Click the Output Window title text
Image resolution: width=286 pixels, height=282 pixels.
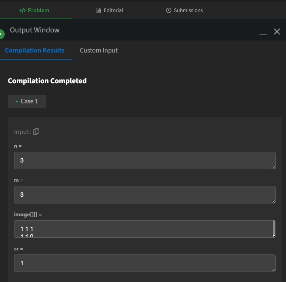pos(35,30)
